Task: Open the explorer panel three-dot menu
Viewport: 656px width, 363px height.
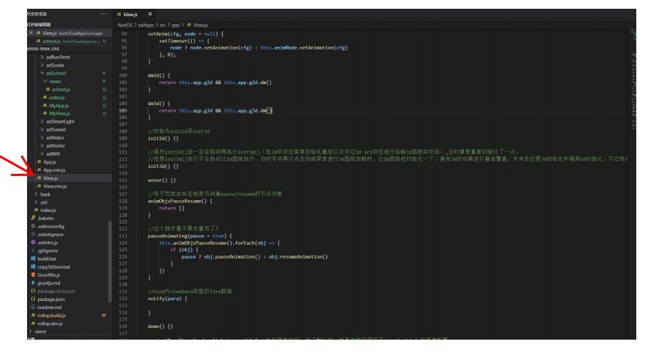Action: click(103, 14)
